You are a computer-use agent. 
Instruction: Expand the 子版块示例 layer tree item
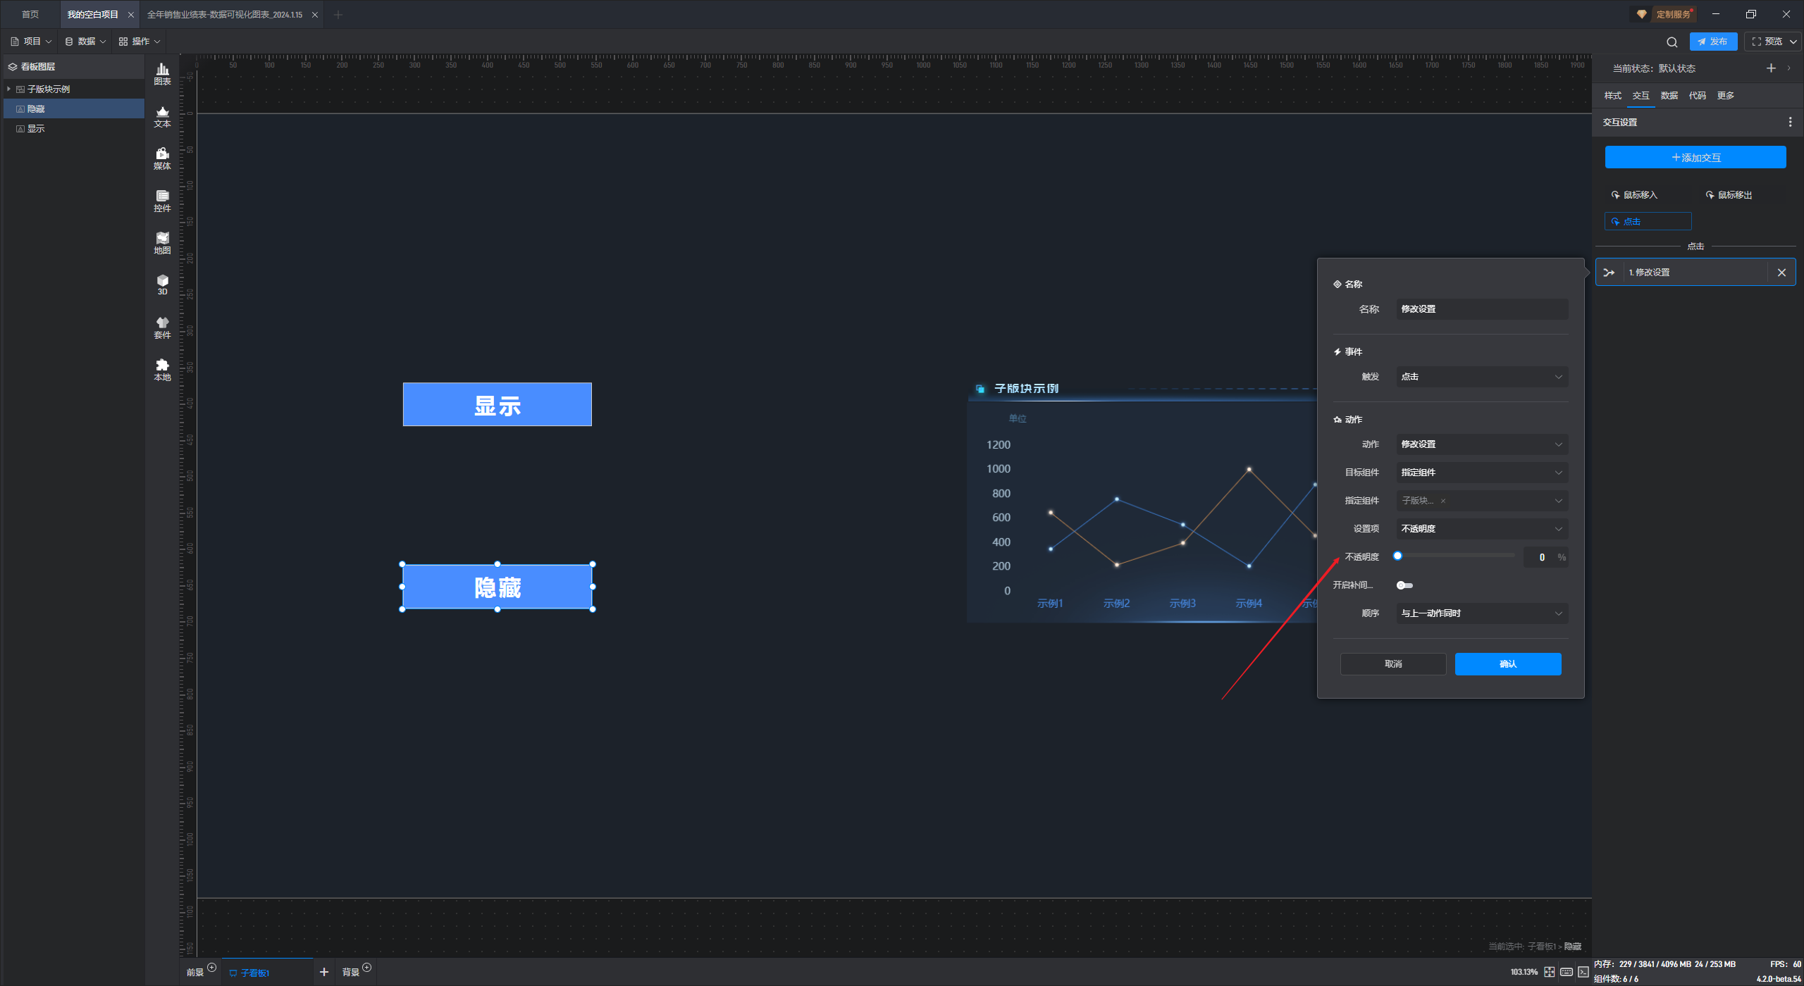click(8, 89)
